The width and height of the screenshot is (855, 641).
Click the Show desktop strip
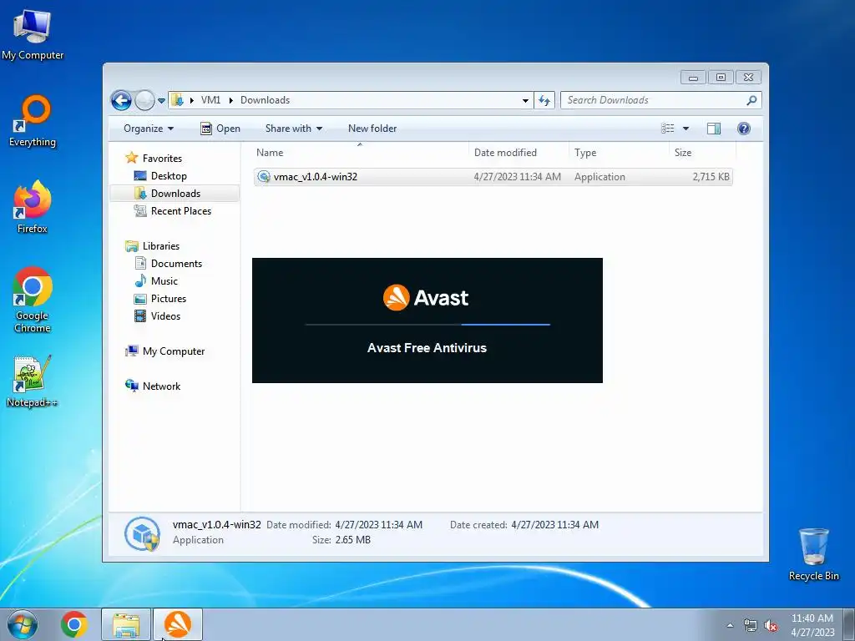849,624
